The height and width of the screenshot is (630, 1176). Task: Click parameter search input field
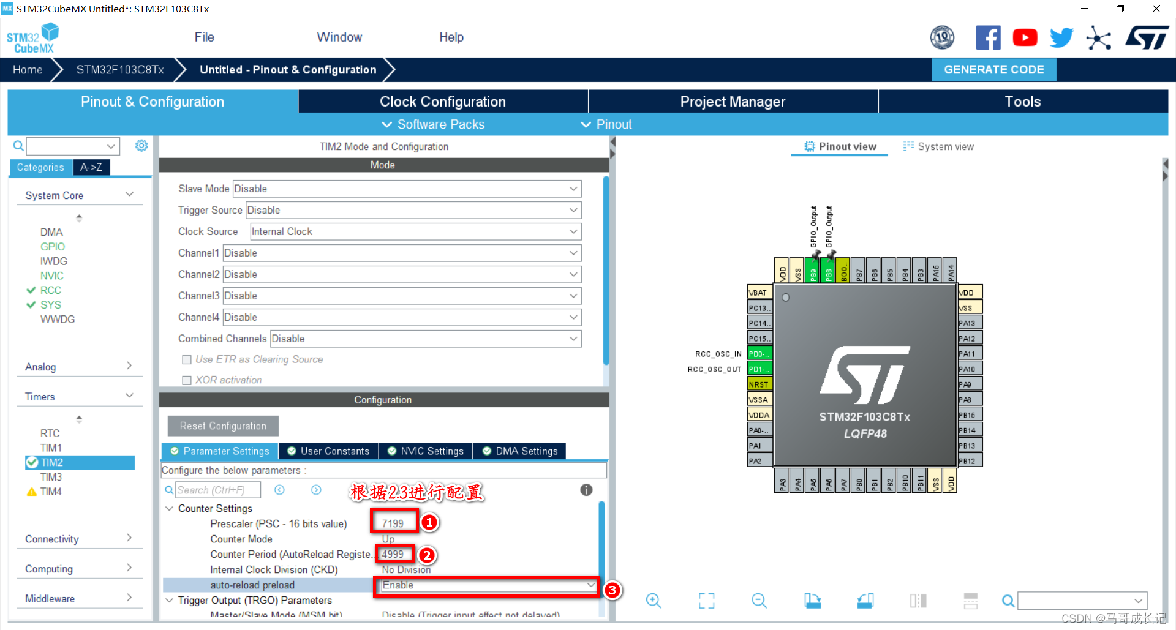click(217, 490)
